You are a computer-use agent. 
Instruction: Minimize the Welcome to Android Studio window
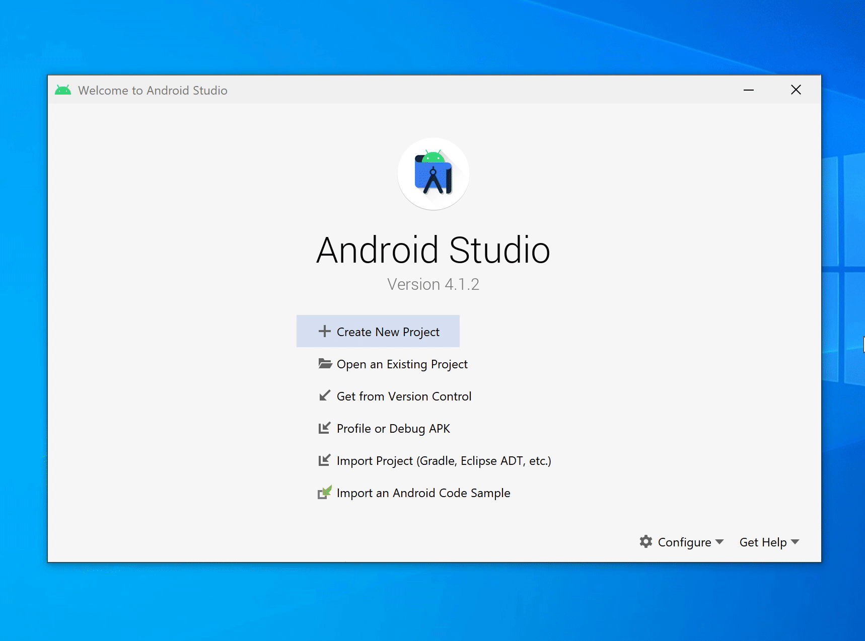point(748,90)
